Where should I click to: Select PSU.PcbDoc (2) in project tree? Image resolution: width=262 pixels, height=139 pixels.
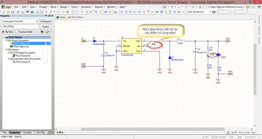pos(21,46)
